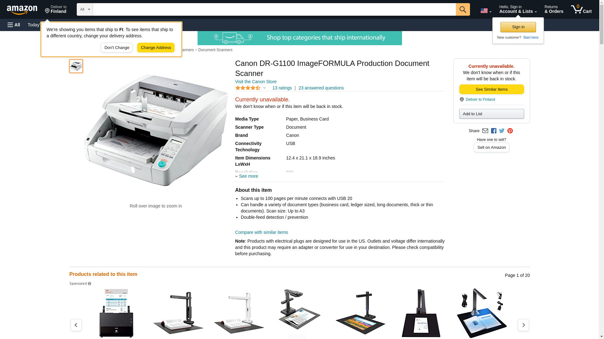Open the language flag dropdown
Screen dimensions: 604x339
click(486, 11)
